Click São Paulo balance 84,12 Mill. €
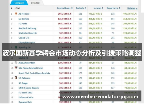 [x=130, y=68]
